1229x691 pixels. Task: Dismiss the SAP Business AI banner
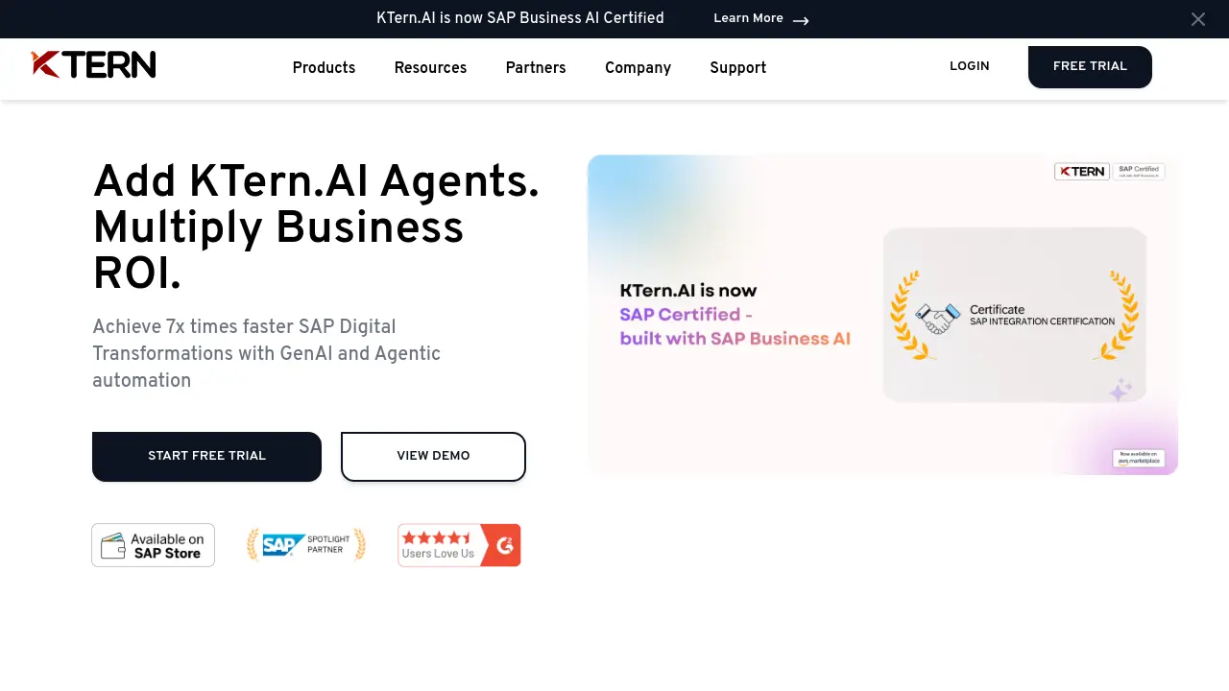pos(1198,19)
